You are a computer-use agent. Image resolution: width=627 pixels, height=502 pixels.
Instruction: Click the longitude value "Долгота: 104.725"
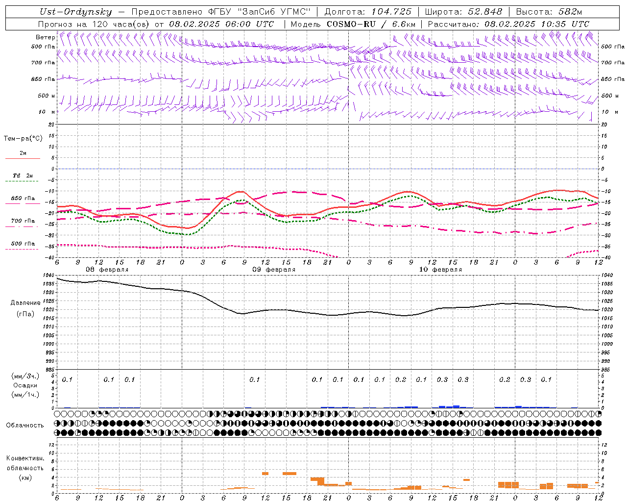368,12
